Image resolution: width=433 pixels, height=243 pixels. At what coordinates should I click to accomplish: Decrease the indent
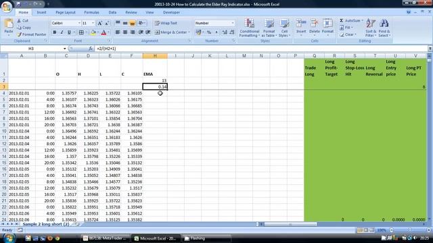tap(141, 32)
